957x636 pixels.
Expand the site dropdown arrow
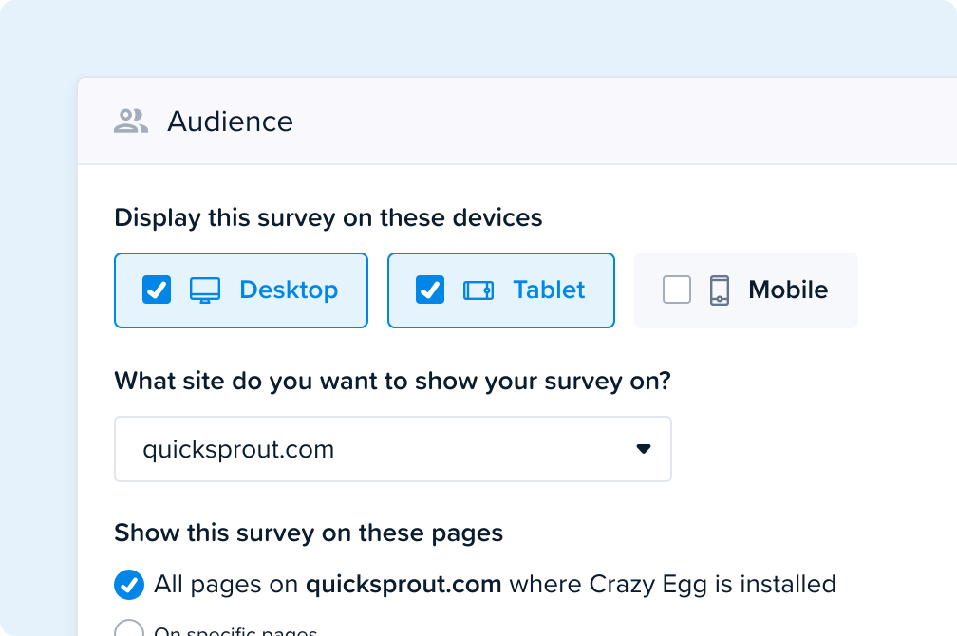click(x=644, y=449)
